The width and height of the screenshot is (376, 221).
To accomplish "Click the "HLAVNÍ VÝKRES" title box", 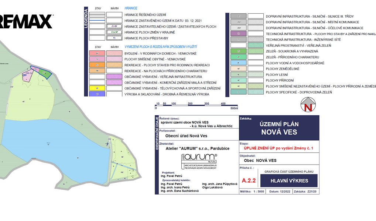I will click(289, 181).
